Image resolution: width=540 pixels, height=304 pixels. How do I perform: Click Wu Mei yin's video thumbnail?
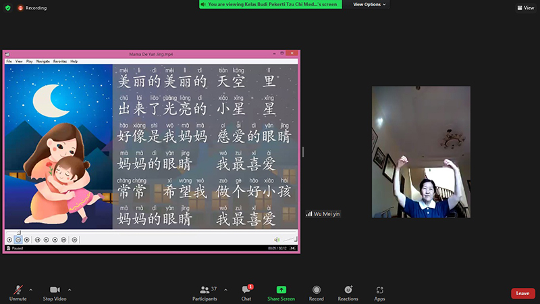coord(421,152)
